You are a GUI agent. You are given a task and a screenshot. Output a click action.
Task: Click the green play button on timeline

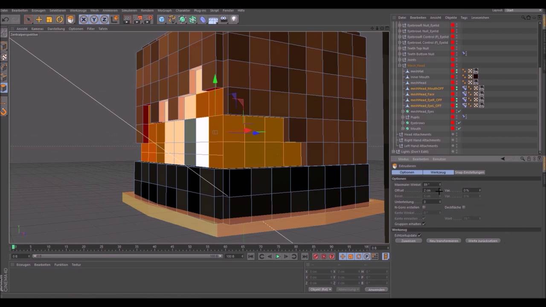pyautogui.click(x=278, y=256)
